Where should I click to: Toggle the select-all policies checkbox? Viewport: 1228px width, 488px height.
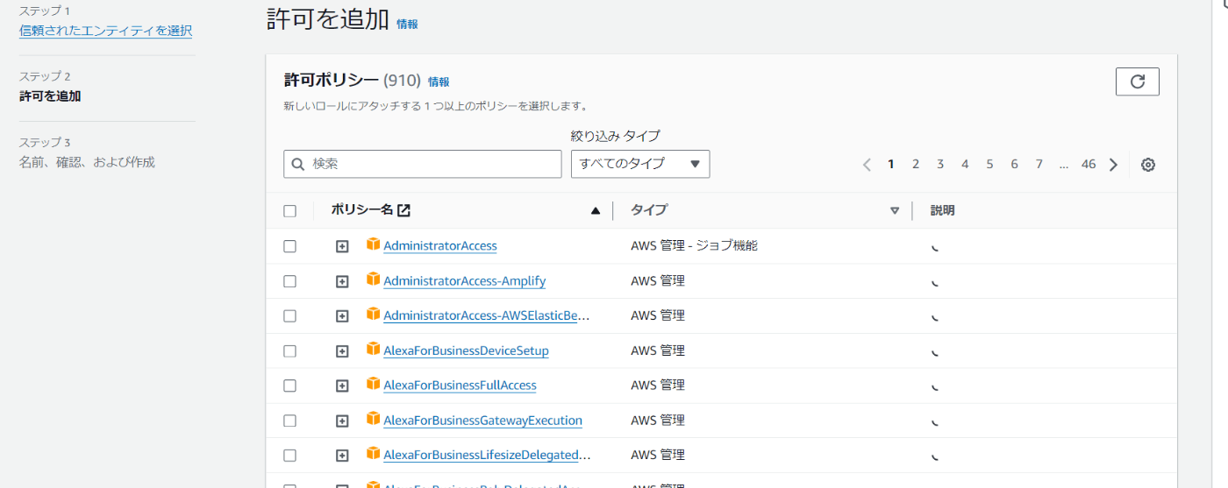pyautogui.click(x=290, y=211)
